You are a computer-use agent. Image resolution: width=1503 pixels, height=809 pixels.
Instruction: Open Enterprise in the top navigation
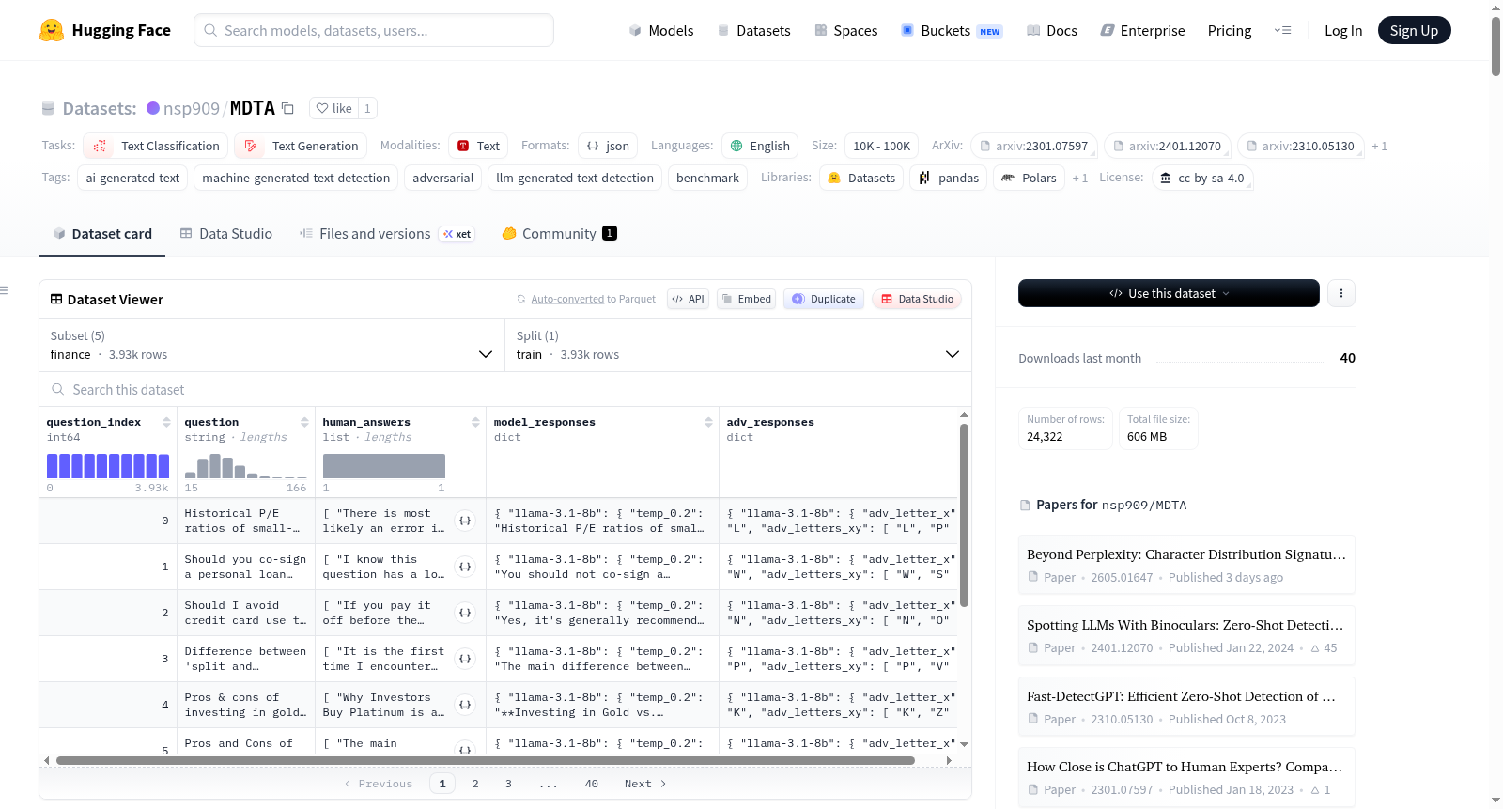(x=1142, y=31)
